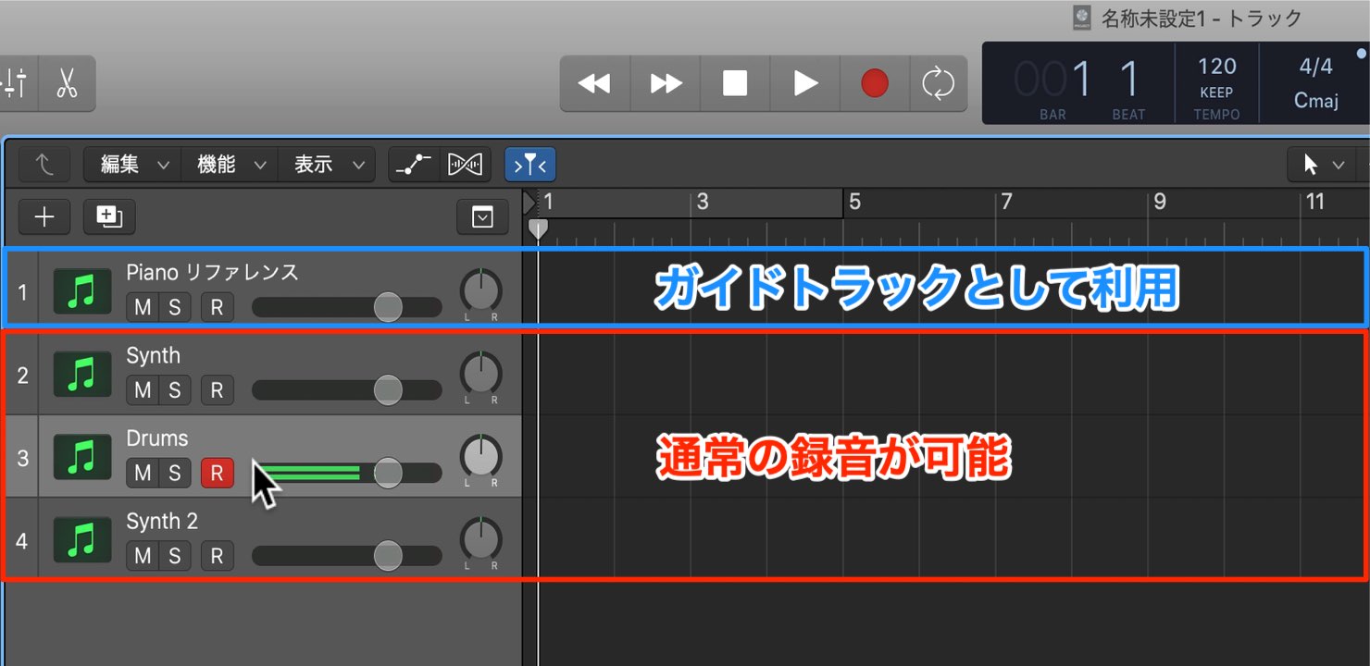Select the Synth 2 track name
The height and width of the screenshot is (666, 1370).
point(162,522)
